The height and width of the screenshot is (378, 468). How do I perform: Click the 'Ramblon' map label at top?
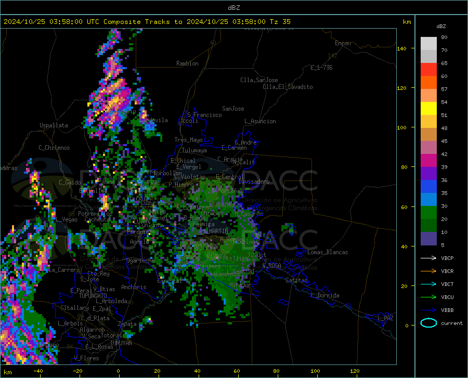(x=187, y=63)
